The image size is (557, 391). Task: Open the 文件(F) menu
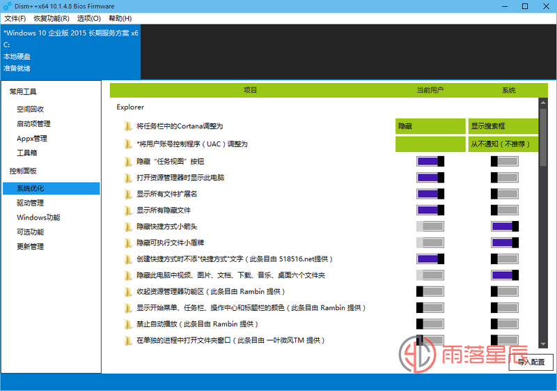[15, 19]
